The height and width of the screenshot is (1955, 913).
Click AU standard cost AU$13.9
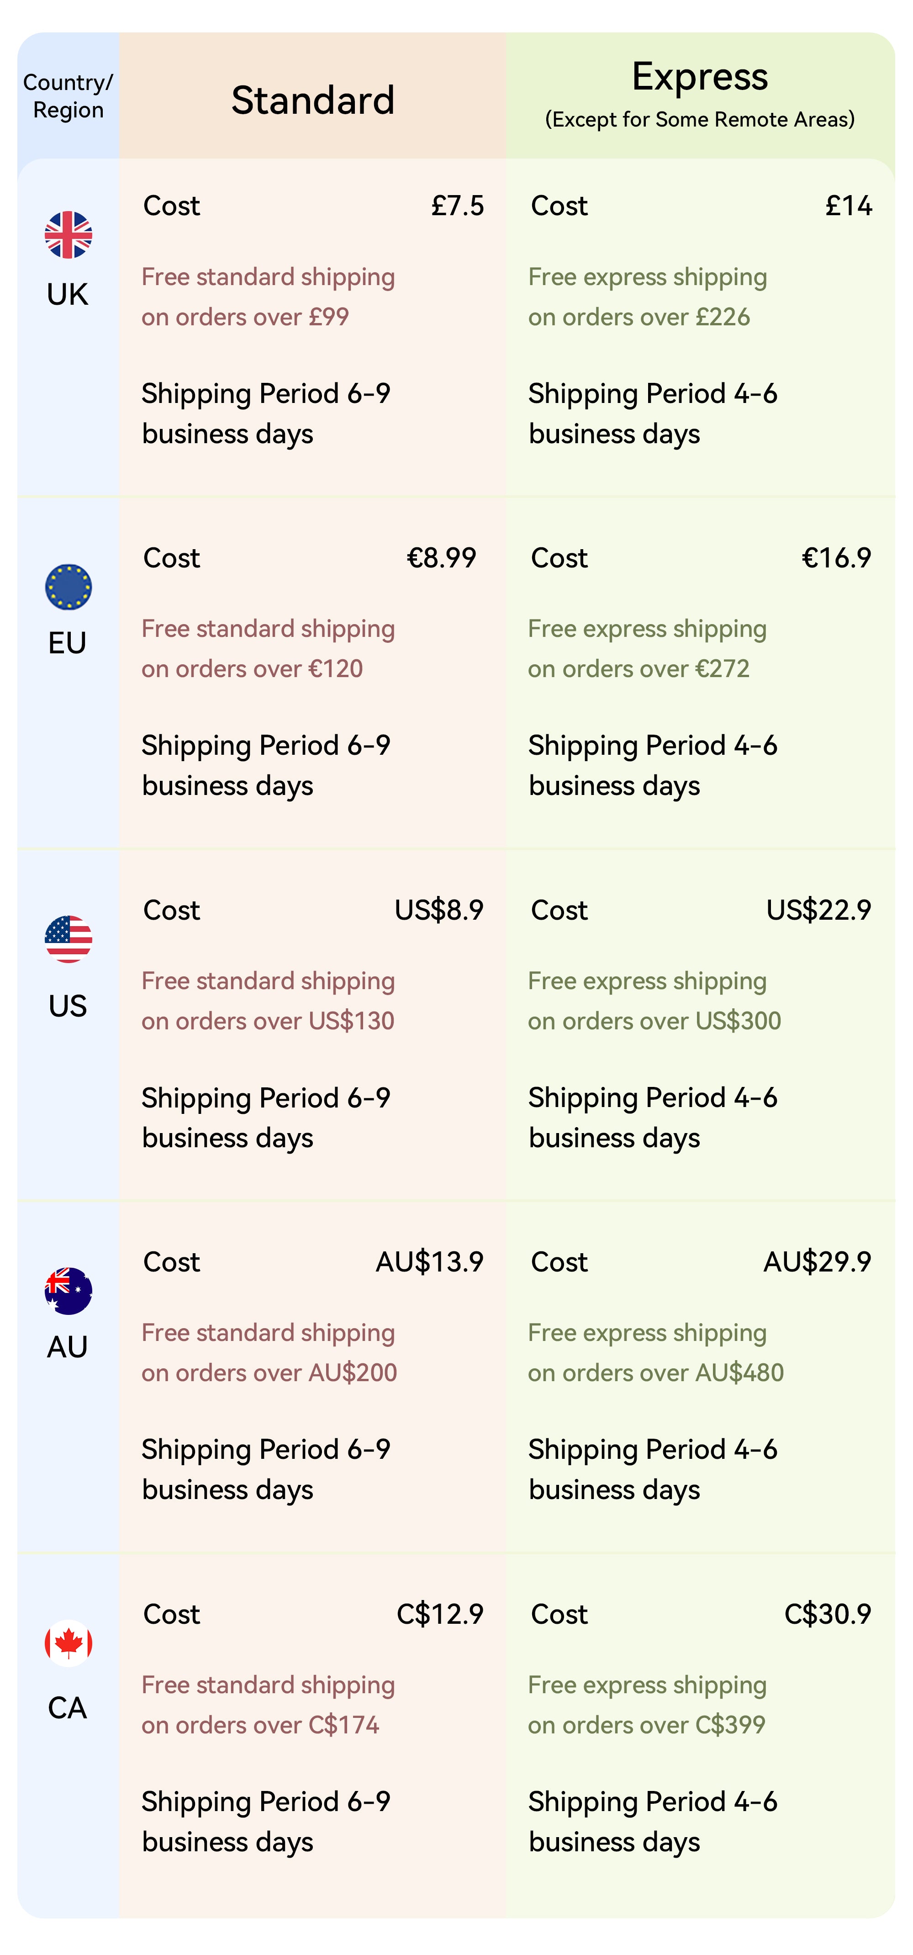[x=430, y=1261]
